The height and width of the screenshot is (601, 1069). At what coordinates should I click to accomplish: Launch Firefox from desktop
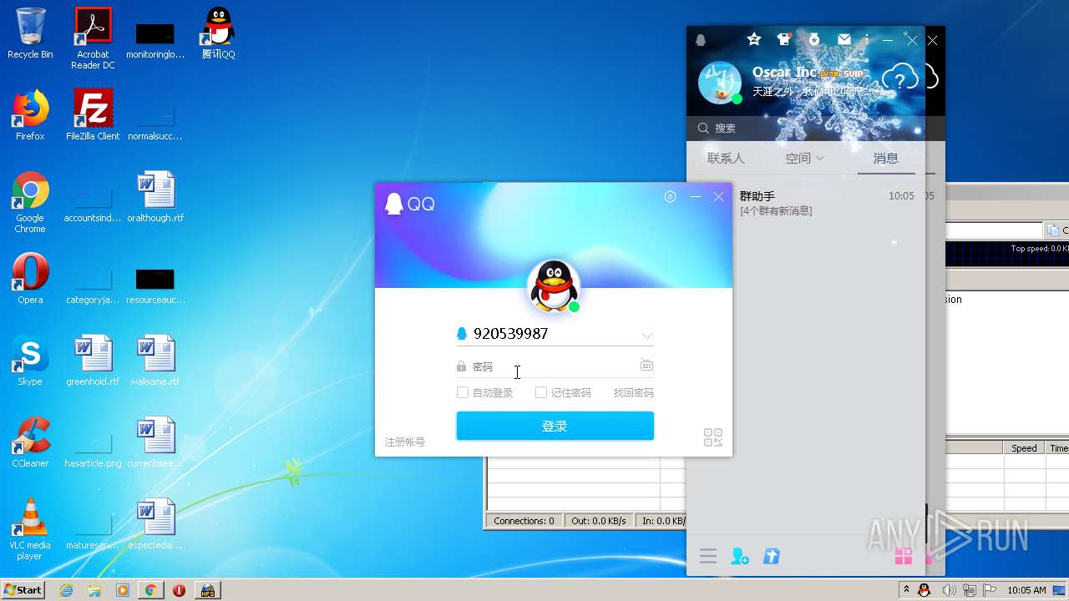tap(30, 115)
